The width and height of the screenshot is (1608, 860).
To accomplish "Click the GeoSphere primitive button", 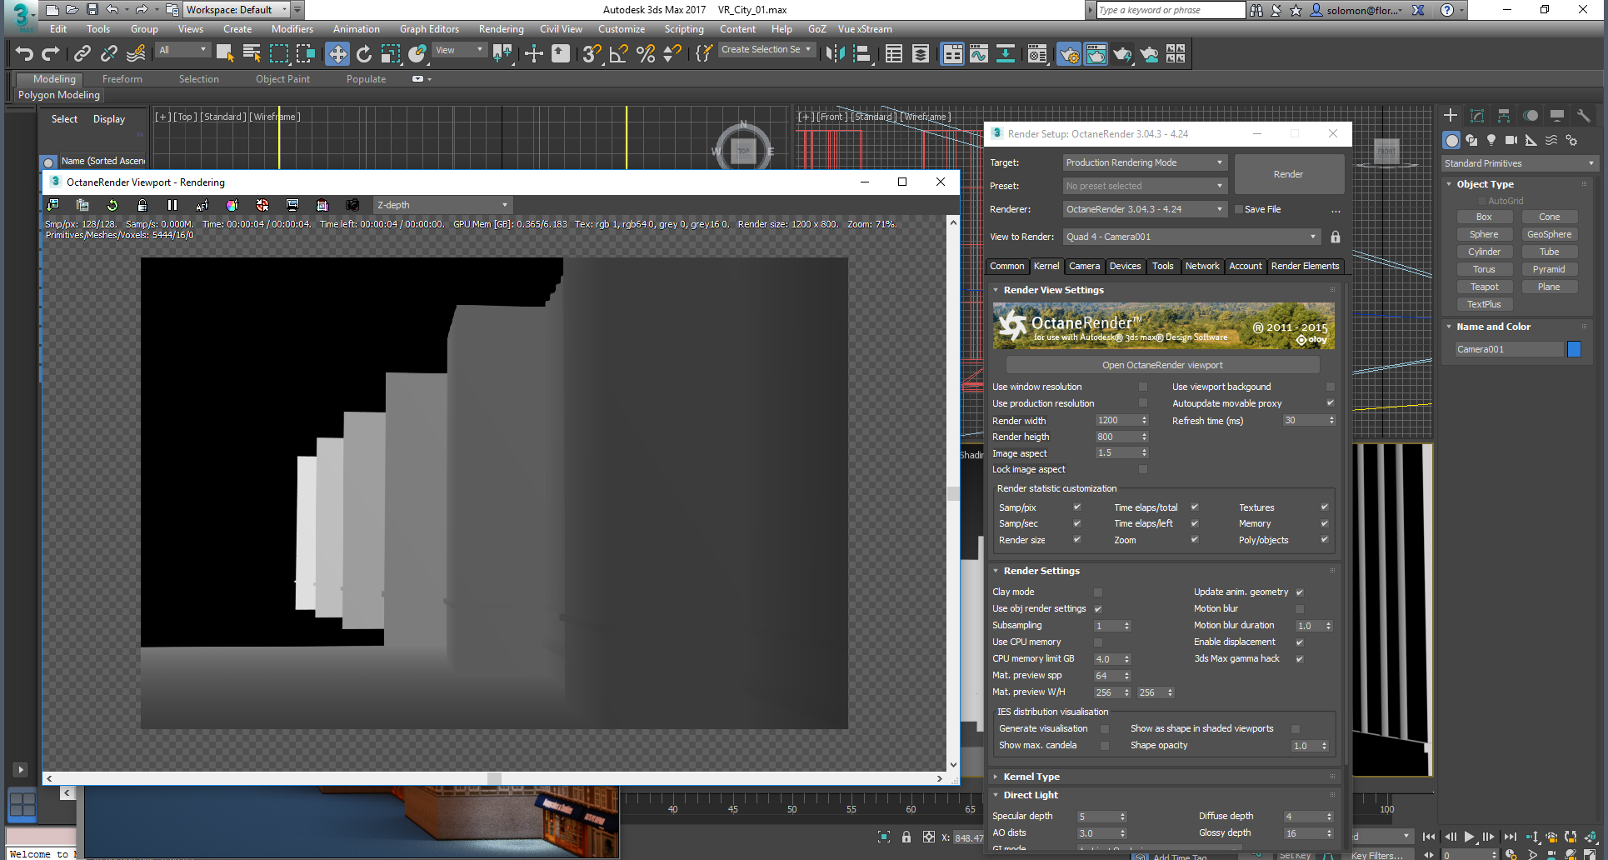I will coord(1549,234).
